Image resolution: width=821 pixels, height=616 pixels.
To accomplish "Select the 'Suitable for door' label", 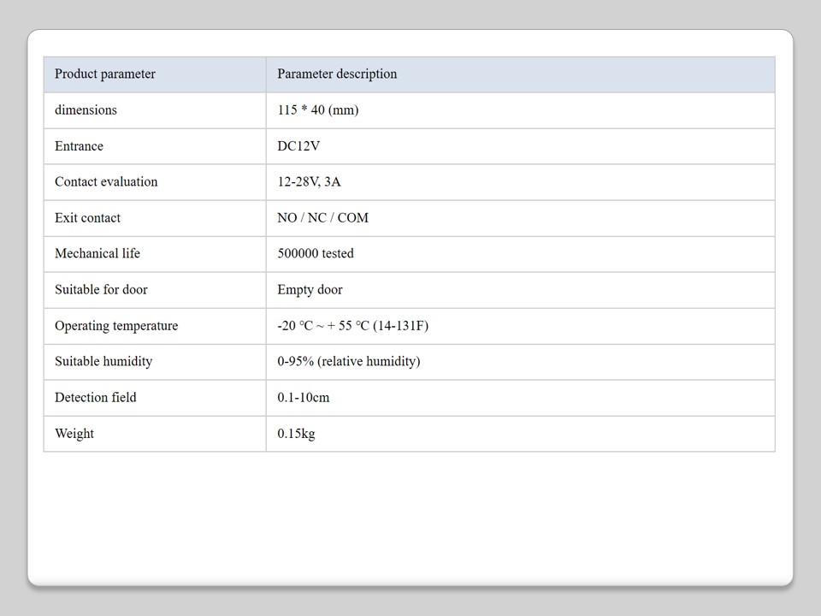I will click(x=101, y=290).
